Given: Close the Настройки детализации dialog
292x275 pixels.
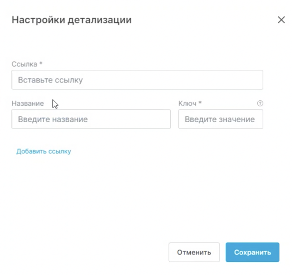Looking at the screenshot, I should pos(281,20).
